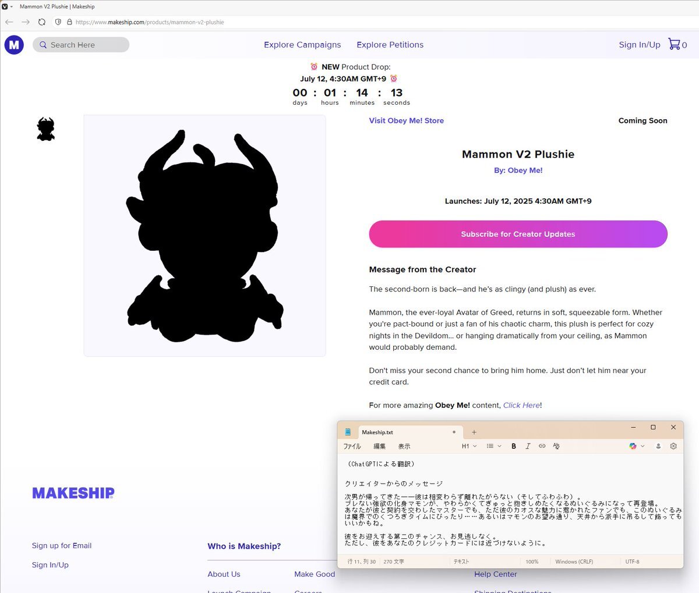The width and height of the screenshot is (699, 593).
Task: Click the Sign In/Up link in the header
Action: click(640, 45)
